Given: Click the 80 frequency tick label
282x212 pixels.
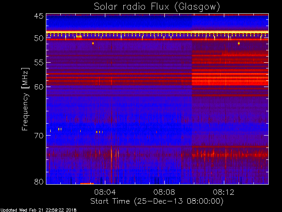Looking at the screenshot, I should click(x=39, y=182).
